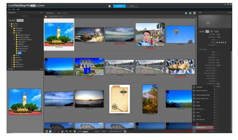Switch to the Edit tab
The height and width of the screenshot is (140, 238).
(x=132, y=6)
